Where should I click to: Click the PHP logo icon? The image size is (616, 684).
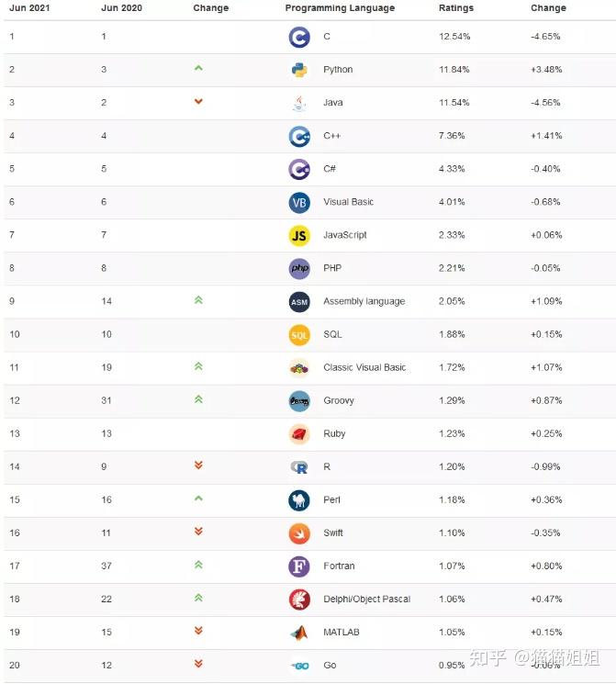pyautogui.click(x=299, y=268)
